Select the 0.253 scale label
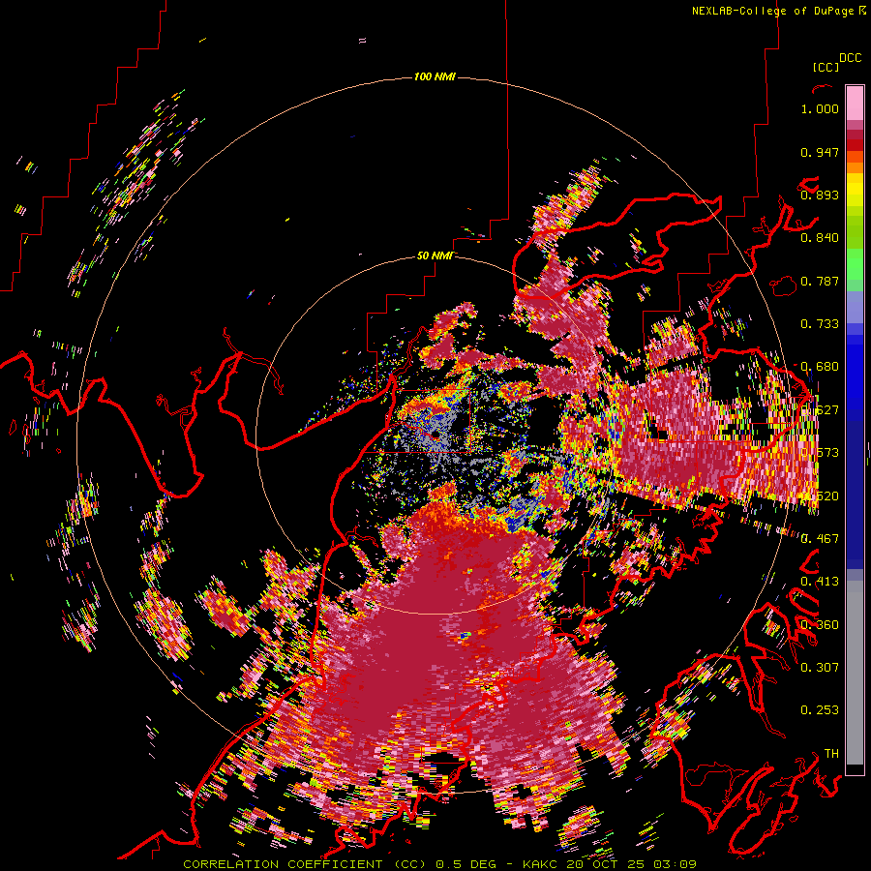The height and width of the screenshot is (871, 871). [820, 710]
